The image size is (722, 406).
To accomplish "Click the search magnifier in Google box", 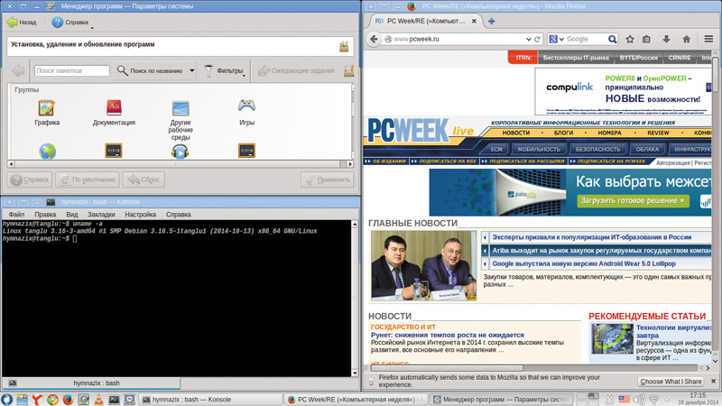I will (612, 39).
